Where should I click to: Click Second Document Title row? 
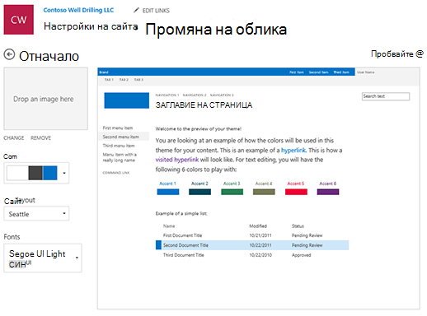252,245
